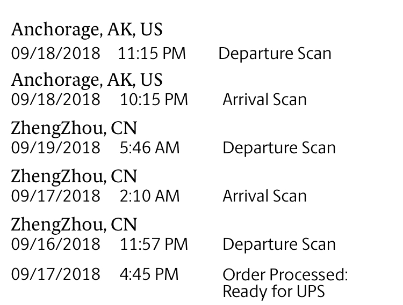
Task: Select the second ZhengZhou, CN heading
Action: [x=74, y=177]
